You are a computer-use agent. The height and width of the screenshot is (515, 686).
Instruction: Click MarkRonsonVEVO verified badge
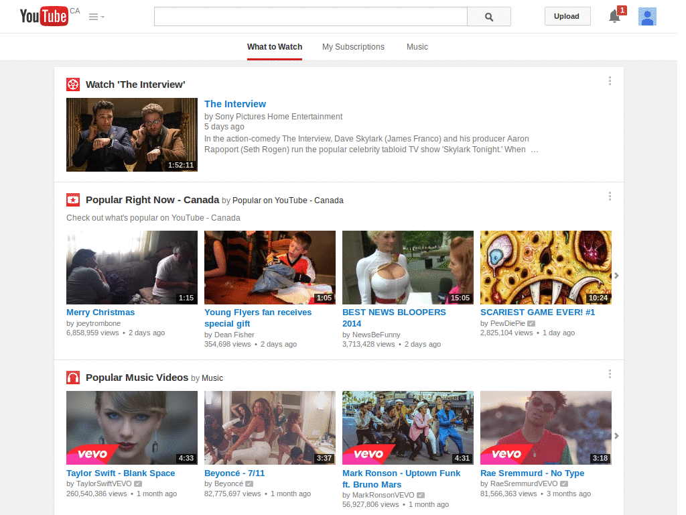click(x=421, y=496)
